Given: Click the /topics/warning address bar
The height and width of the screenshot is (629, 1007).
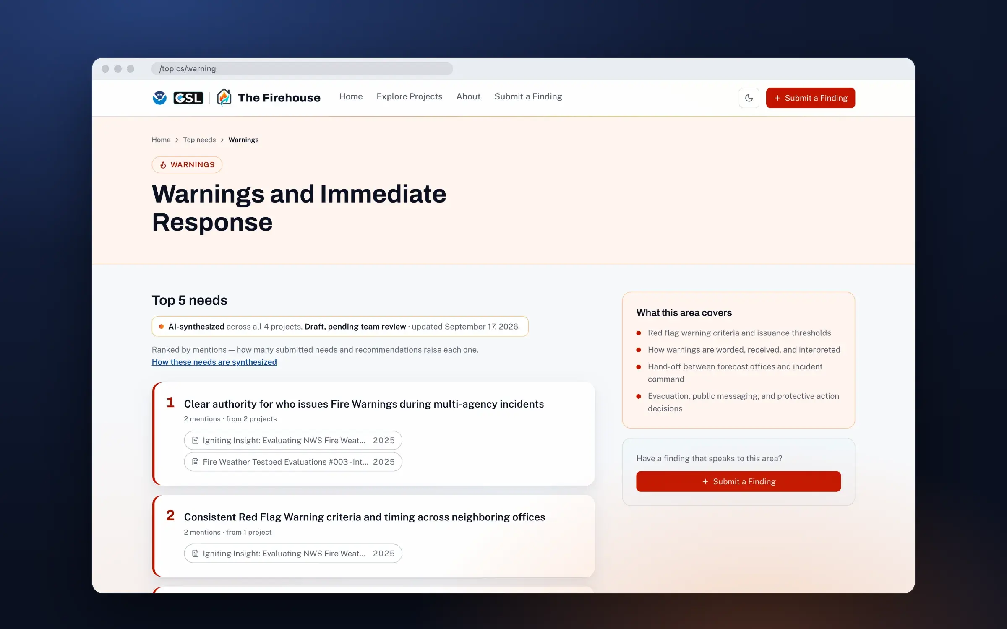Looking at the screenshot, I should pos(302,68).
